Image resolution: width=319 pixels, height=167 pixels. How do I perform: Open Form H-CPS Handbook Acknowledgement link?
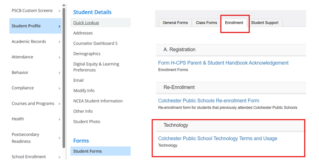(223, 63)
